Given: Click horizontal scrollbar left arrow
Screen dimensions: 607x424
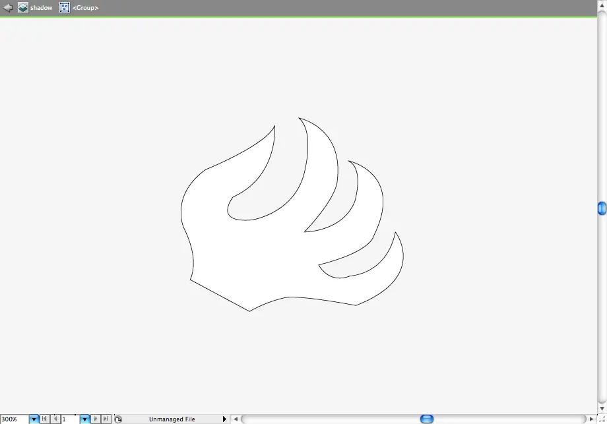Looking at the screenshot, I should click(236, 419).
